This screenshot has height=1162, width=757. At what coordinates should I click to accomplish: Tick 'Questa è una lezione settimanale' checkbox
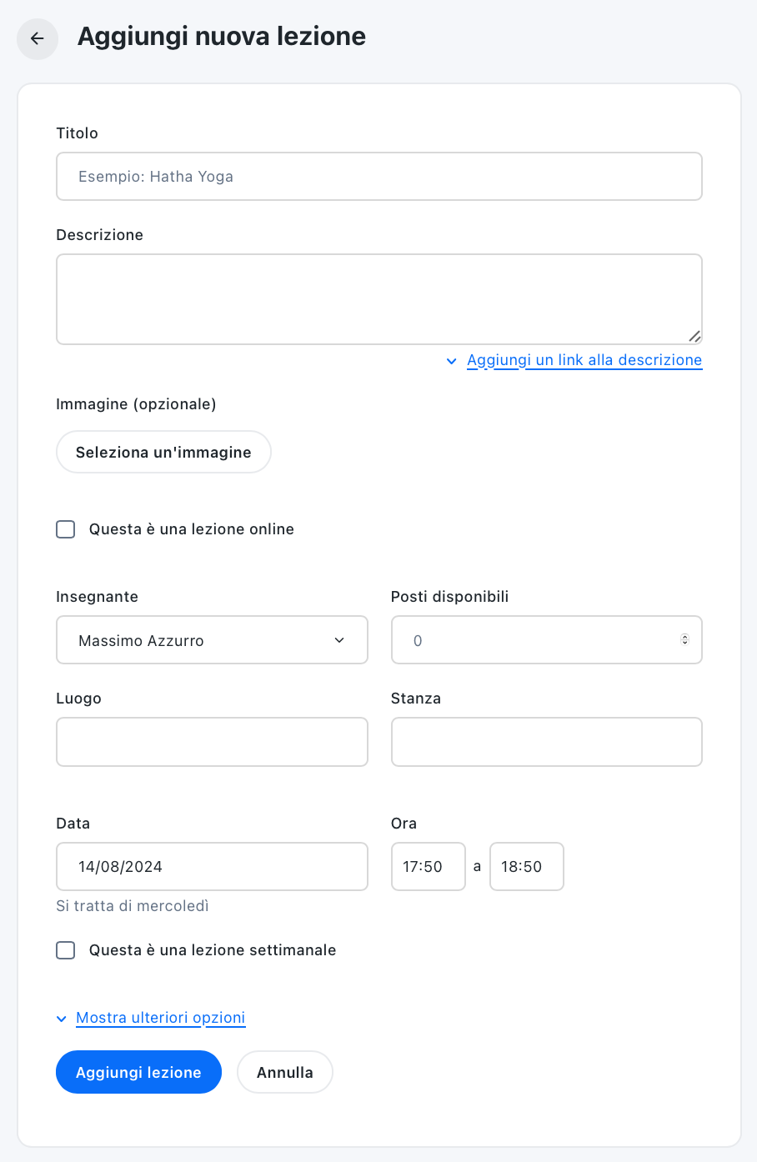(66, 950)
